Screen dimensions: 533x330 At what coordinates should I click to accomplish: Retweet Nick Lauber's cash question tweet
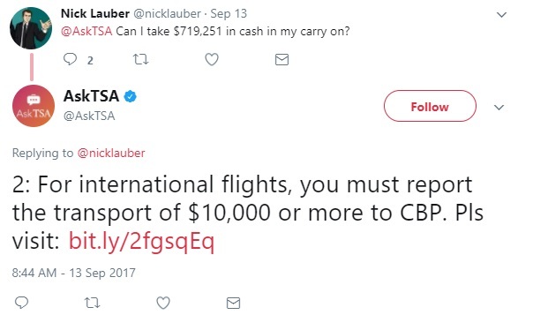click(140, 59)
